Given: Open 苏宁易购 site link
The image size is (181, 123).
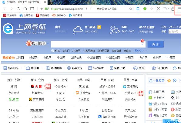Looking at the screenshot, I should [x=36, y=99].
